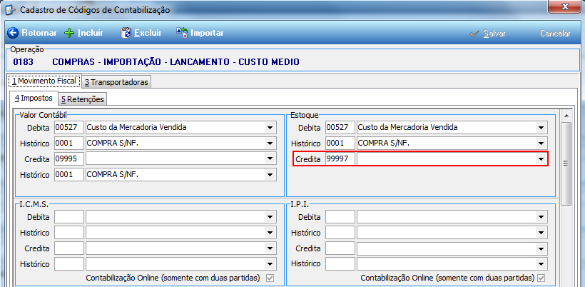Expand Estoque Credita account dropdown
585x287 pixels.
click(x=541, y=159)
